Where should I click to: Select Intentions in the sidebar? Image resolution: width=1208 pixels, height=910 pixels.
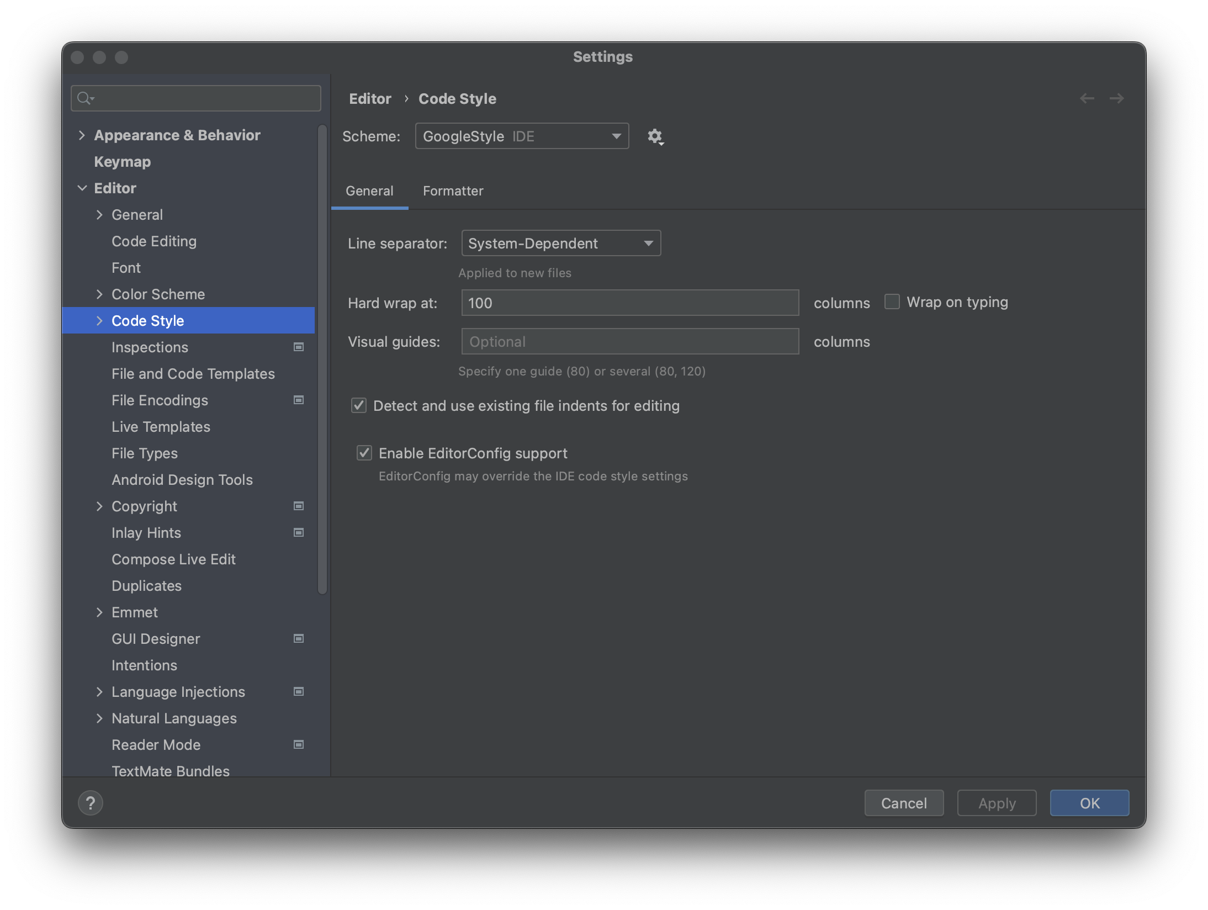point(144,665)
